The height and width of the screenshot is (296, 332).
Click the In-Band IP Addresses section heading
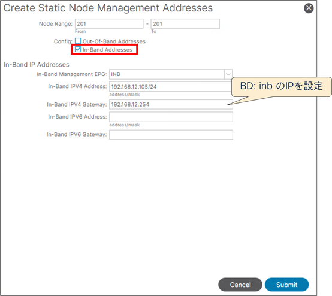click(37, 65)
